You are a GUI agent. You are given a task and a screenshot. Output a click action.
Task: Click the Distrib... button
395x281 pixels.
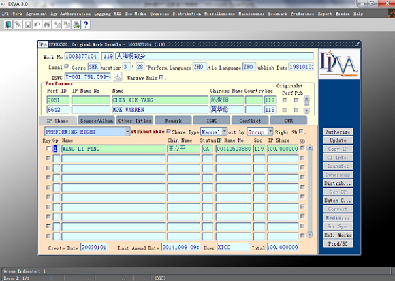[338, 183]
